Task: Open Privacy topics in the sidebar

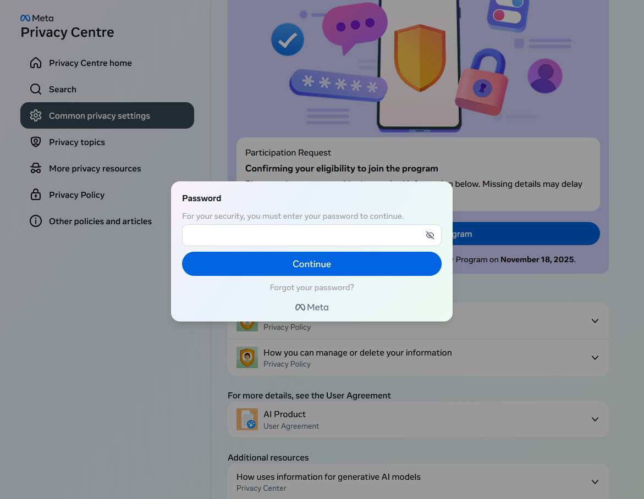Action: (77, 142)
